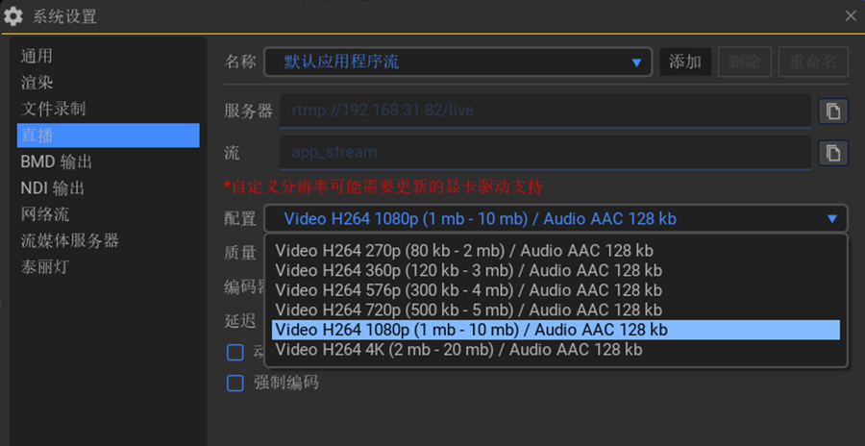Switch to 文件录制 settings
The image size is (865, 446).
[x=53, y=109]
